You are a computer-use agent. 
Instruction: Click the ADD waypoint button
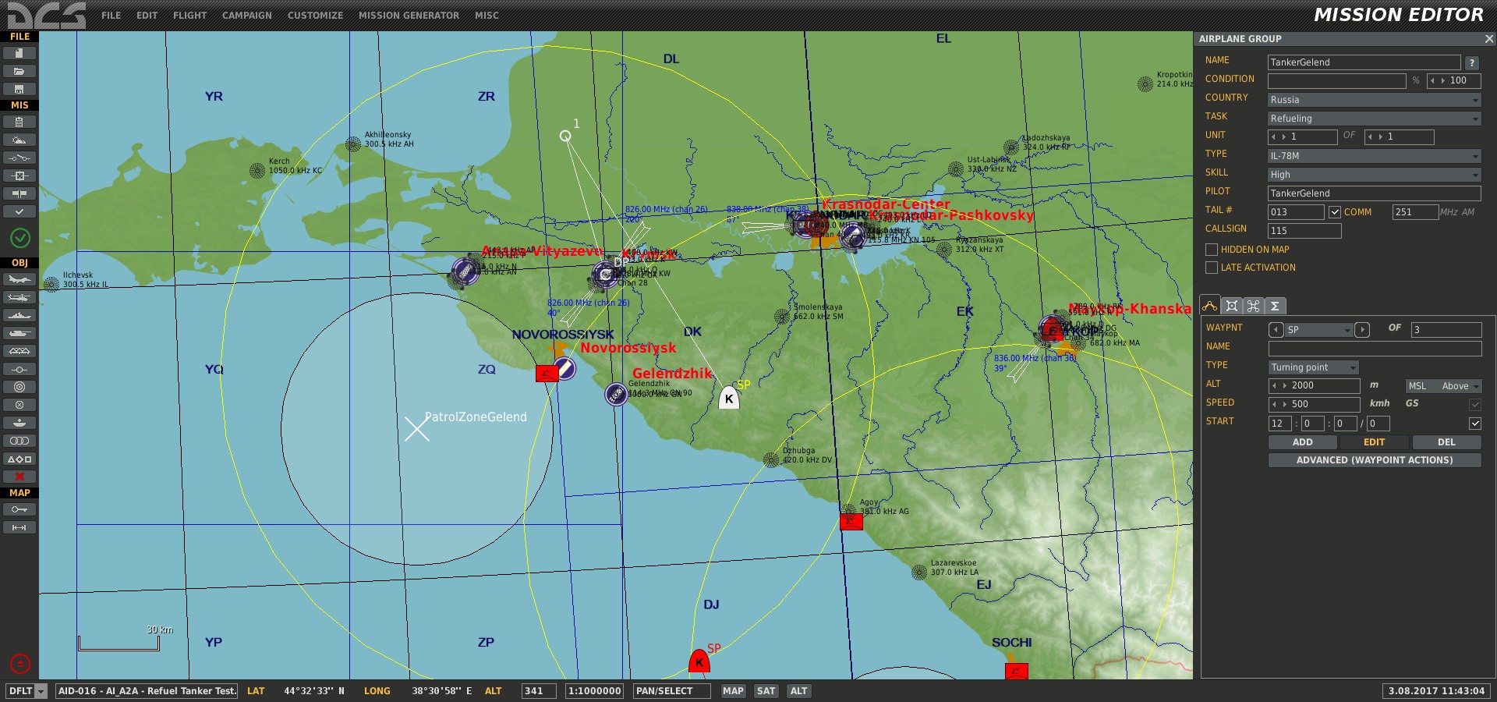(x=1302, y=442)
